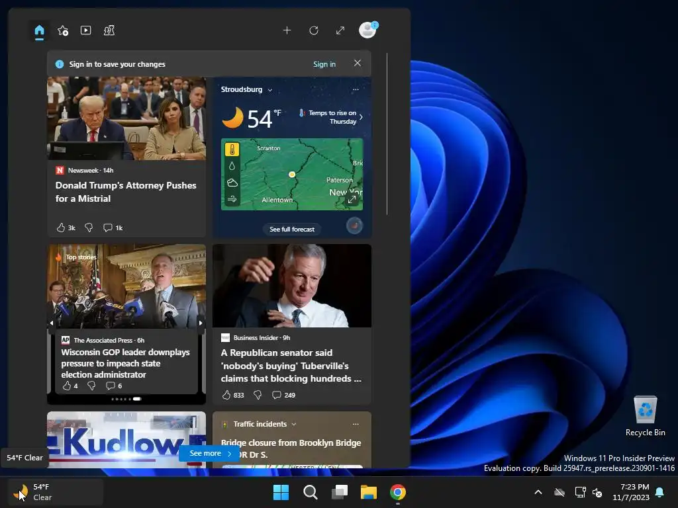Screen dimensions: 678x508
Task: Open Bridge closure from Brooklyn Bridge item
Action: 291,448
